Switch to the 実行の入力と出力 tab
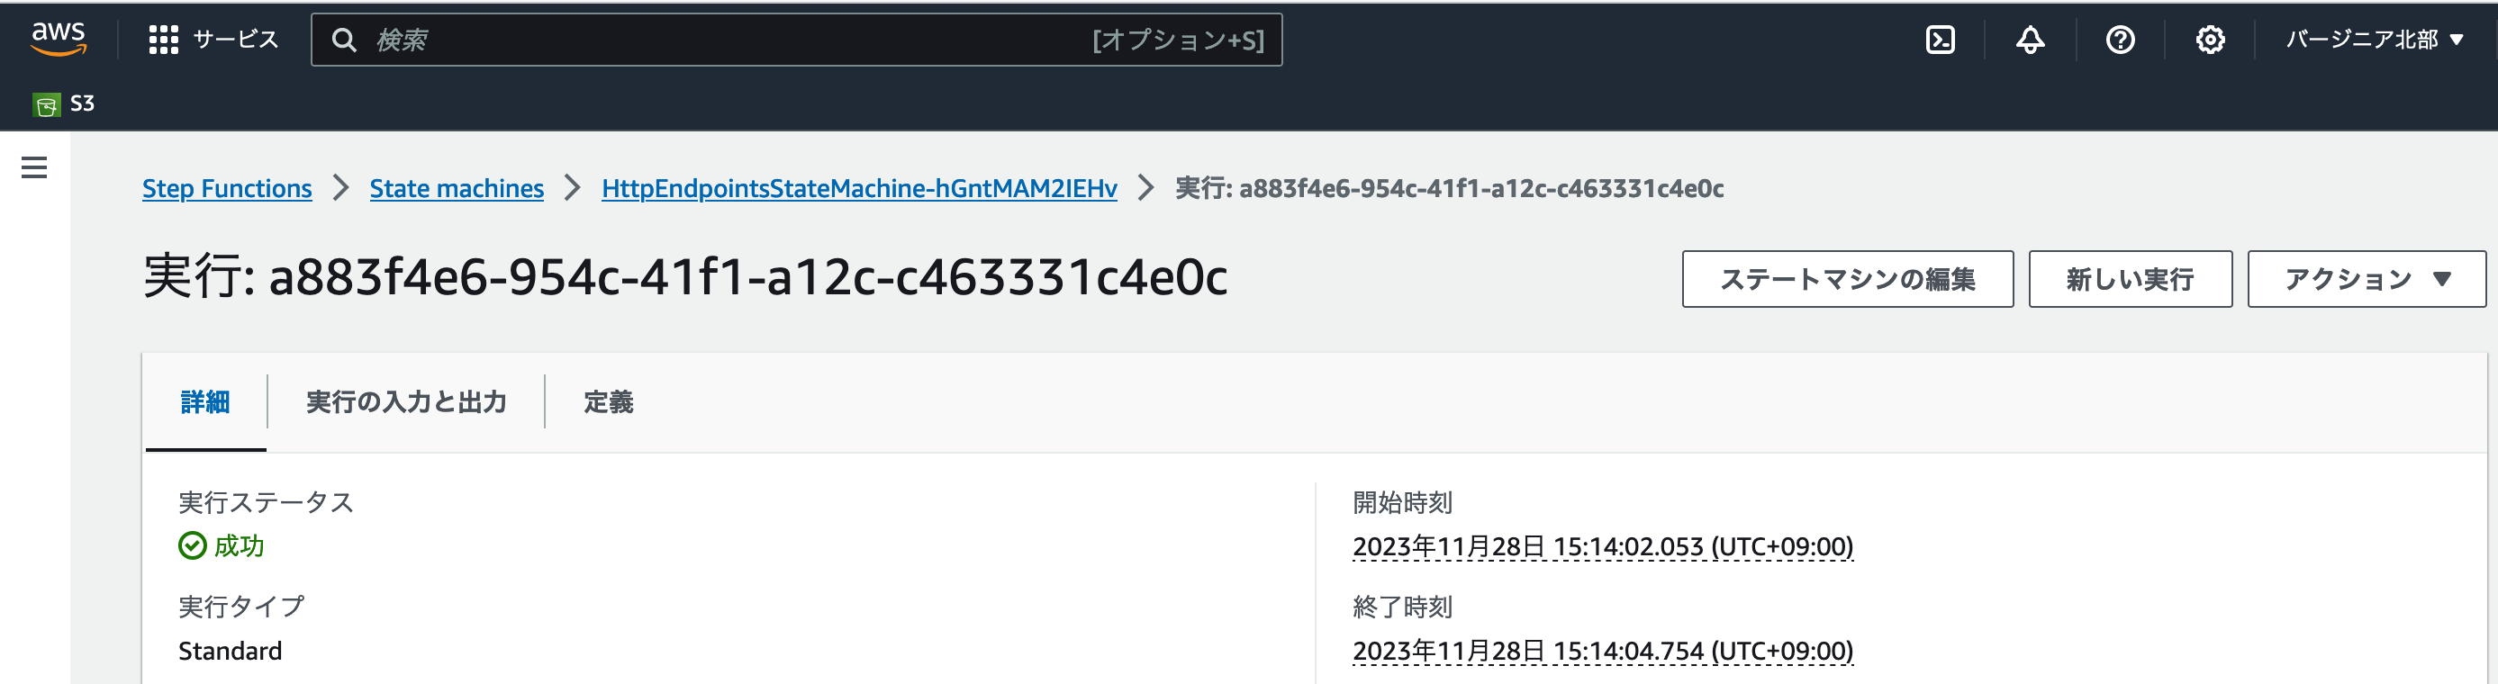Viewport: 2498px width, 684px height. point(404,401)
